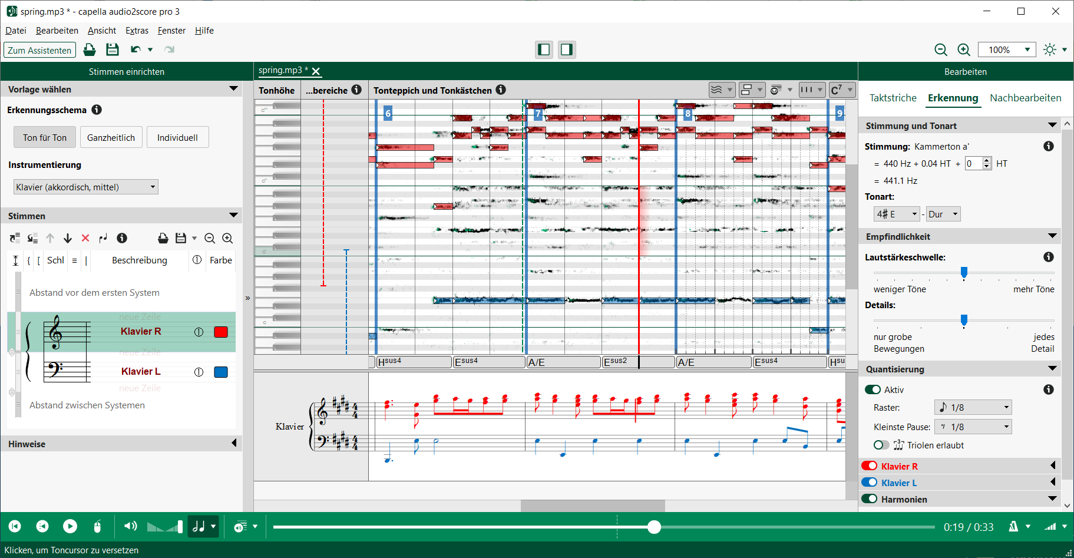
Task: Switch to the Nachbearbeiten tab
Action: point(1025,98)
